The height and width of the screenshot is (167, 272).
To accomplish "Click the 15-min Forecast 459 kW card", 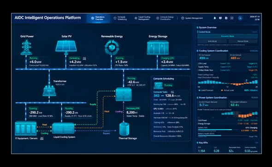I will (212, 57).
